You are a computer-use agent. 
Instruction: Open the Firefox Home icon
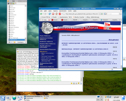click(56, 14)
